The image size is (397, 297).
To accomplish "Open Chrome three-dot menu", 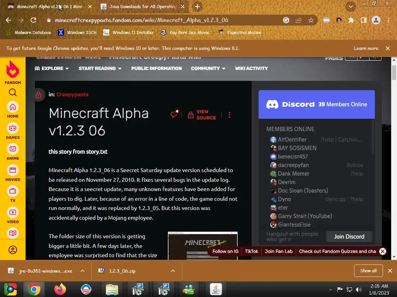I will pyautogui.click(x=388, y=20).
